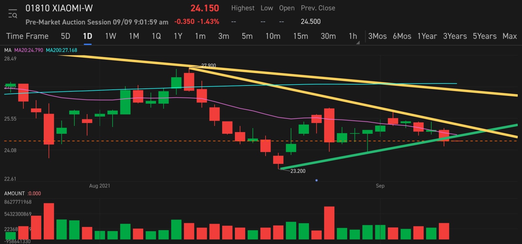Open the stock search list icon
The width and height of the screenshot is (522, 244).
(12, 14)
